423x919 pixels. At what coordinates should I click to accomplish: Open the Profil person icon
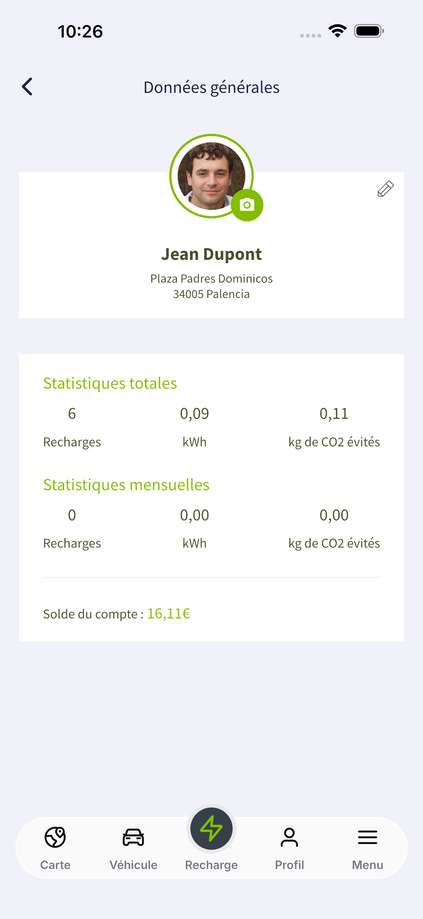click(289, 837)
